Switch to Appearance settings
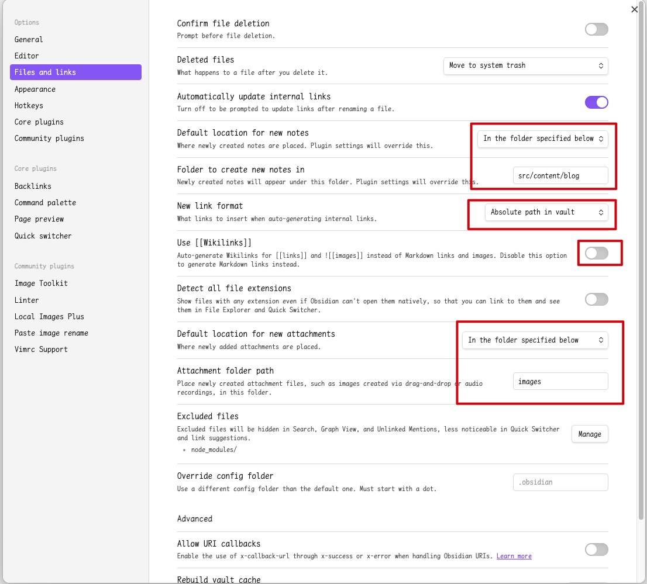 pos(35,89)
